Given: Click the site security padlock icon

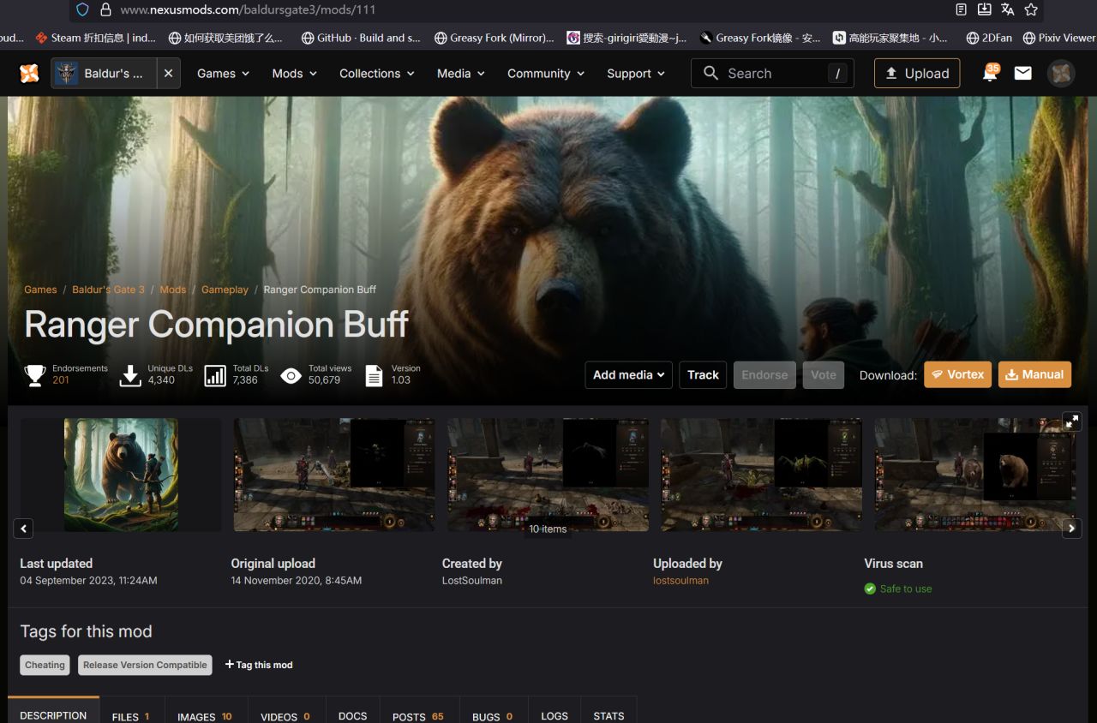Looking at the screenshot, I should [106, 9].
